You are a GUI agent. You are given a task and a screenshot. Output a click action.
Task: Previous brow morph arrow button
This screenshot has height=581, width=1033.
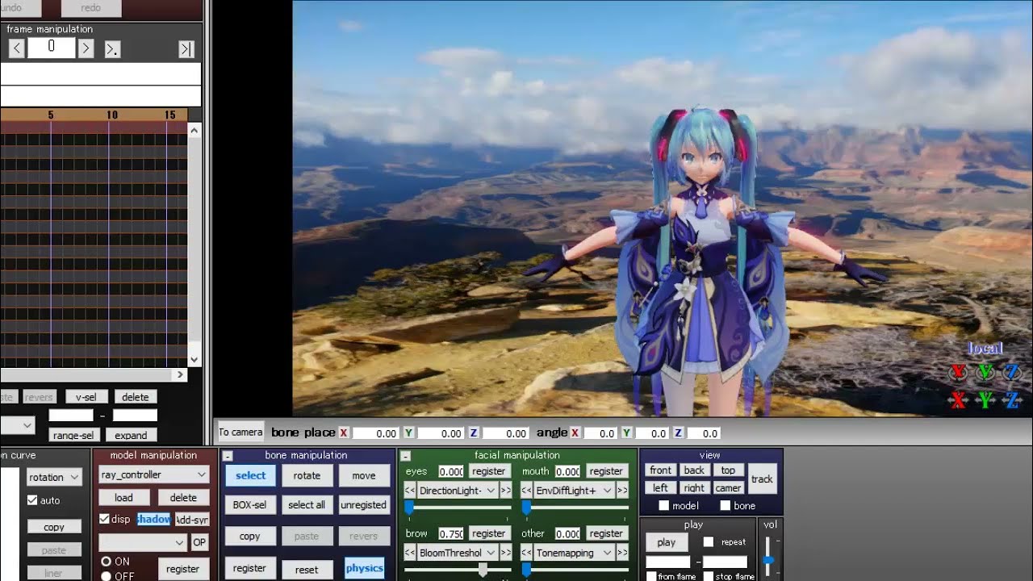point(410,553)
